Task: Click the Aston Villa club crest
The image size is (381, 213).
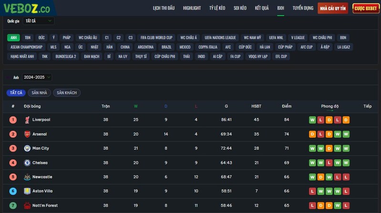Action: (x=27, y=191)
